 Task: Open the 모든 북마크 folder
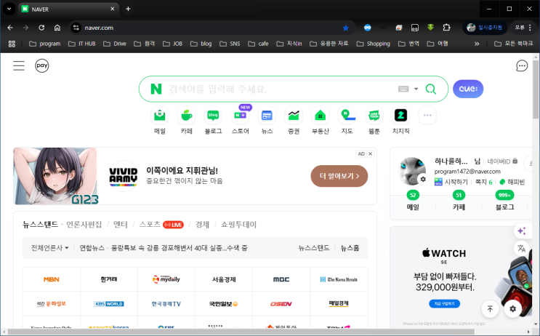click(514, 44)
